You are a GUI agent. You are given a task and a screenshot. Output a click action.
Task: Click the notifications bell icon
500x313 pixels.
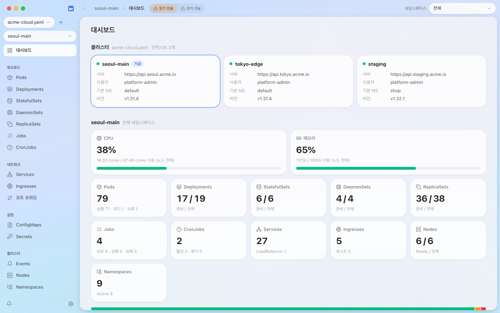(x=9, y=304)
